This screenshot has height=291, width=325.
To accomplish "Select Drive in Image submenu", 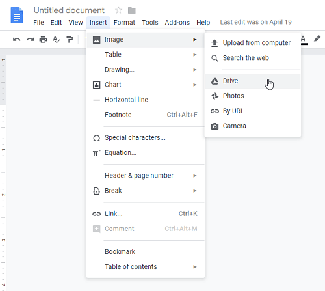I will (x=253, y=81).
